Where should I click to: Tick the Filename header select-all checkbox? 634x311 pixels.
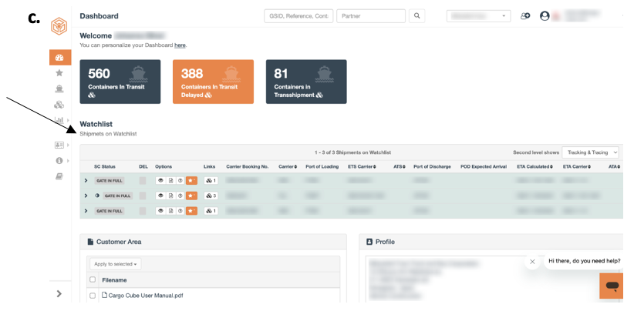(x=93, y=279)
